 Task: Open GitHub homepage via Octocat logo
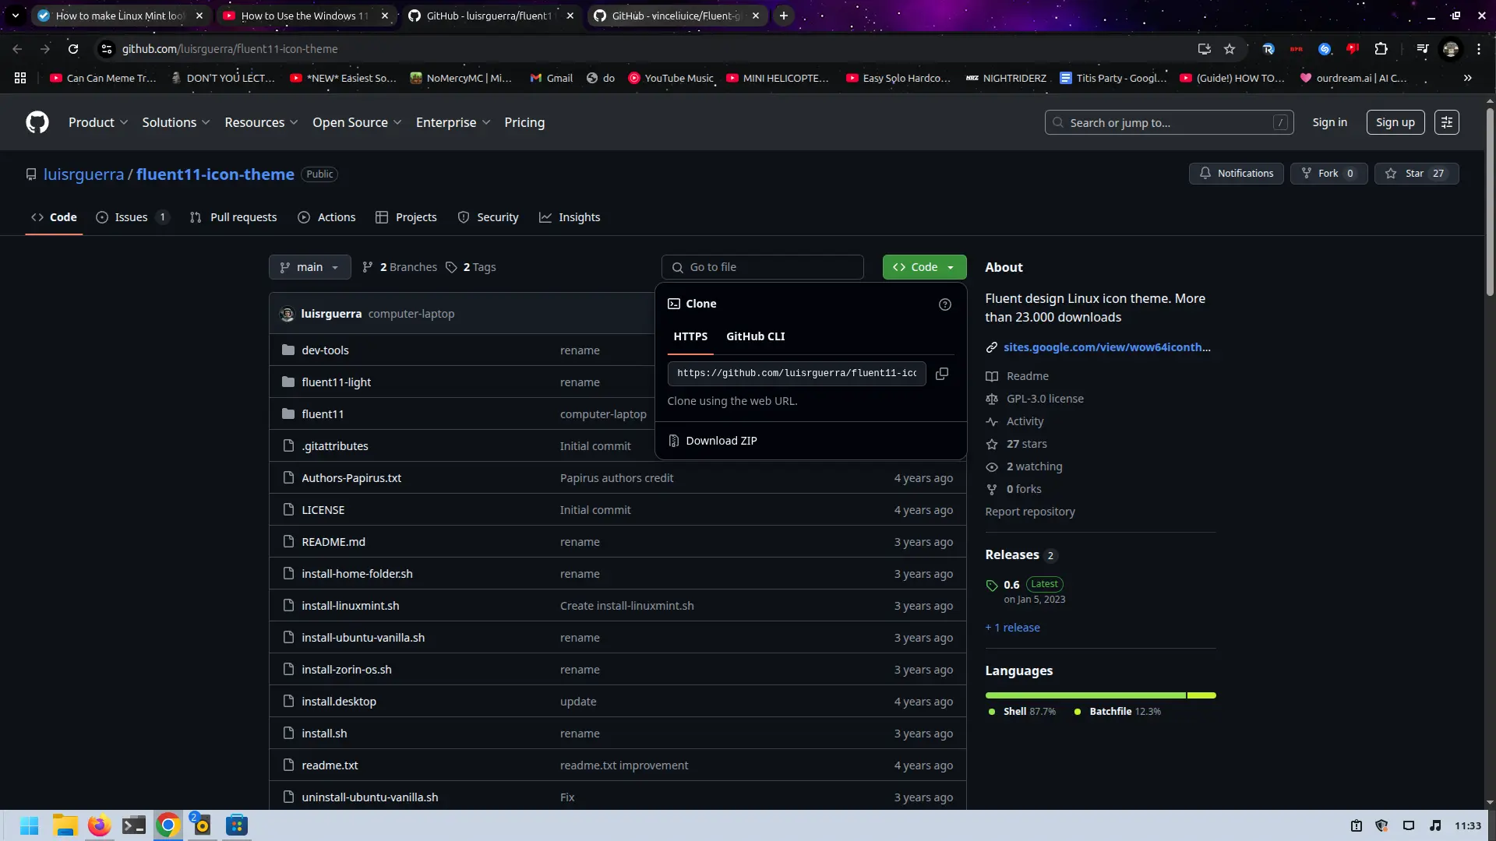37,122
